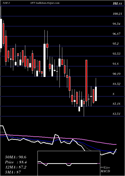Select the 96.87 price axis label

click(x=117, y=34)
